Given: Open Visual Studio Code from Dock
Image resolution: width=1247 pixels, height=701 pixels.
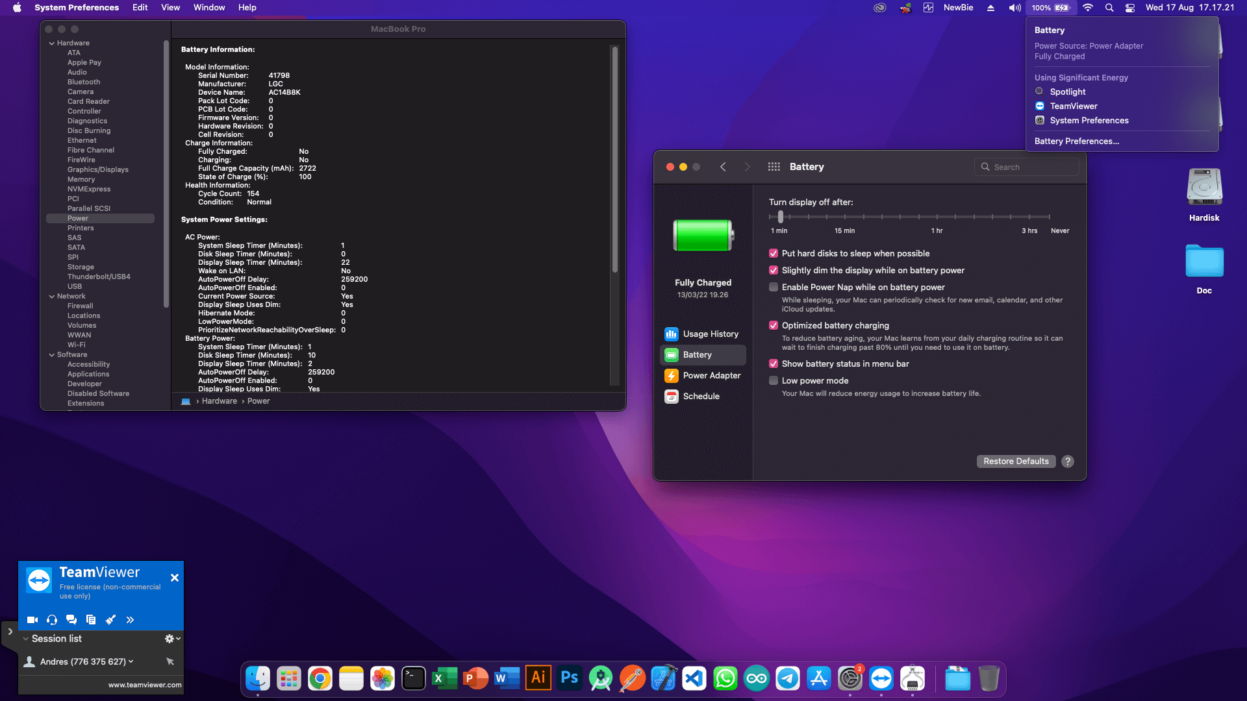Looking at the screenshot, I should point(694,679).
